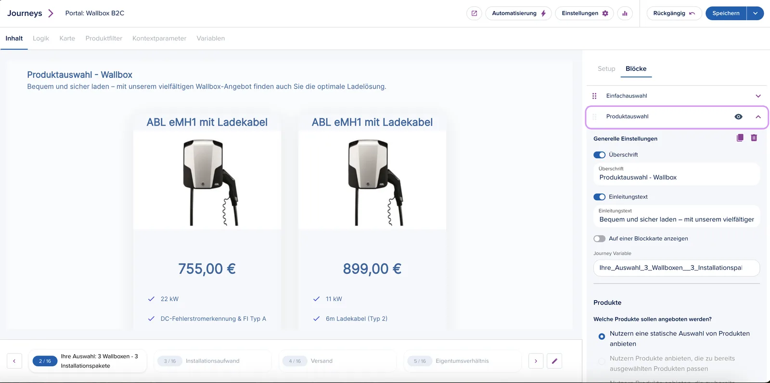Screen dimensions: 770x383
Task: Switch to the Produktfilter tab
Action: [104, 38]
